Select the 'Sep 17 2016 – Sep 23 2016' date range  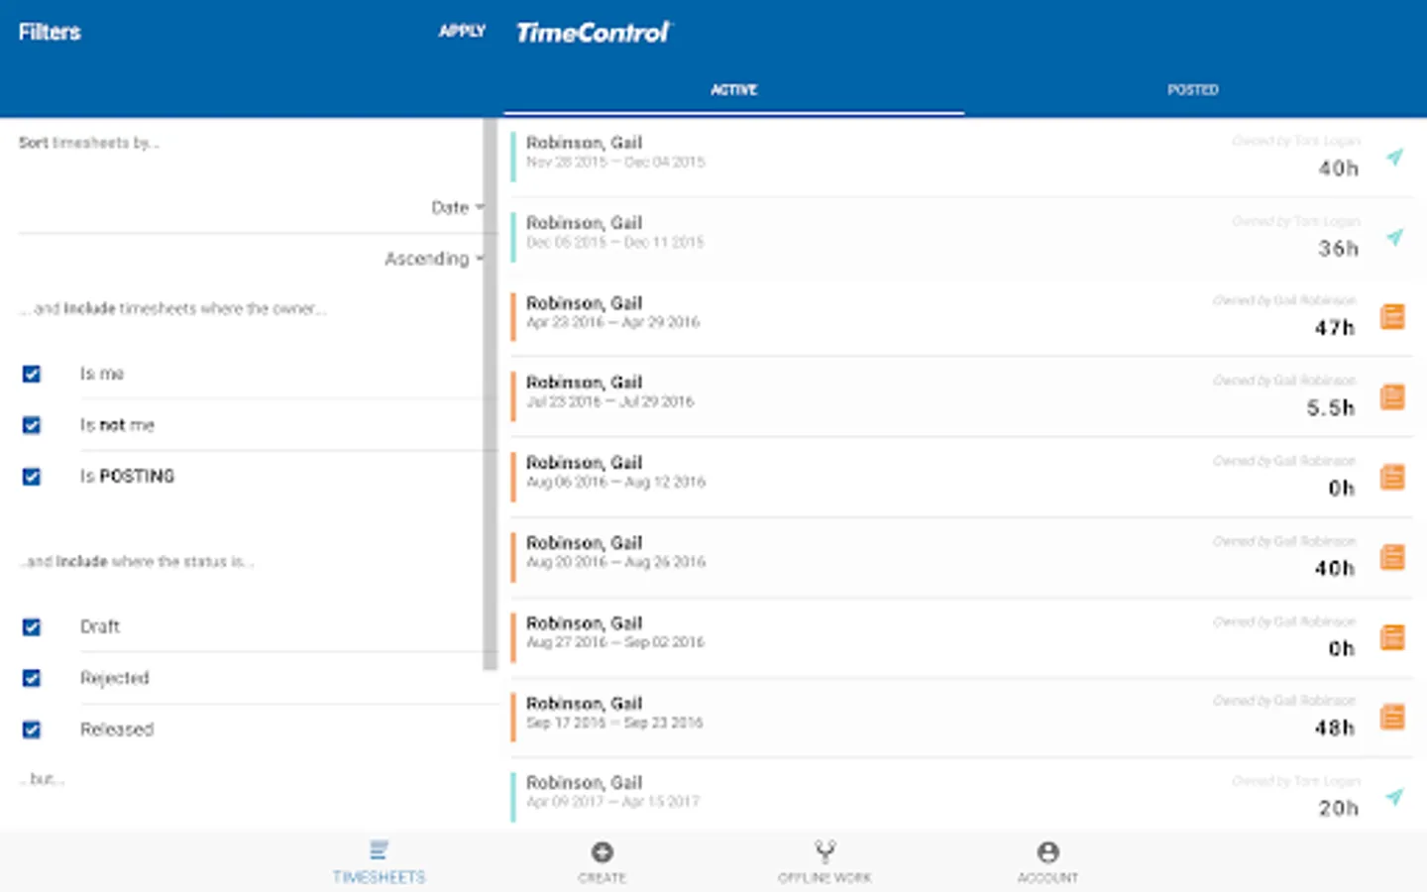(x=614, y=723)
